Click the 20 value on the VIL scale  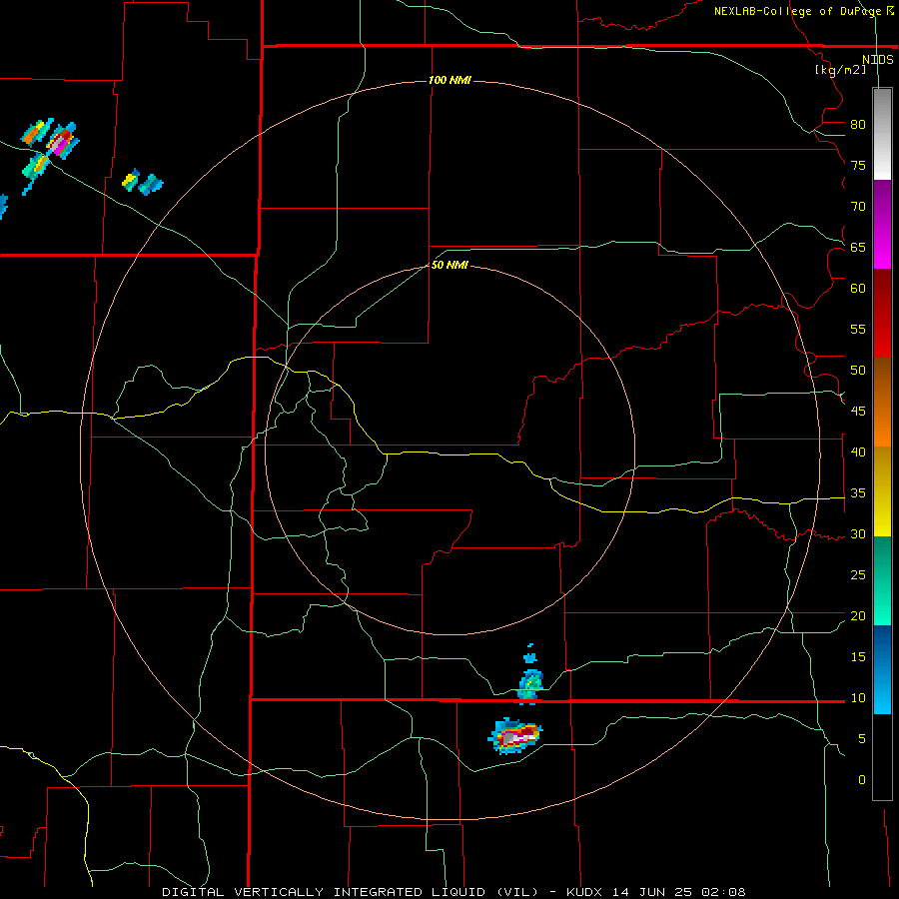(x=858, y=615)
